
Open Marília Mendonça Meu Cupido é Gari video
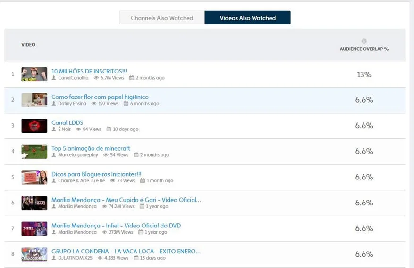click(126, 200)
